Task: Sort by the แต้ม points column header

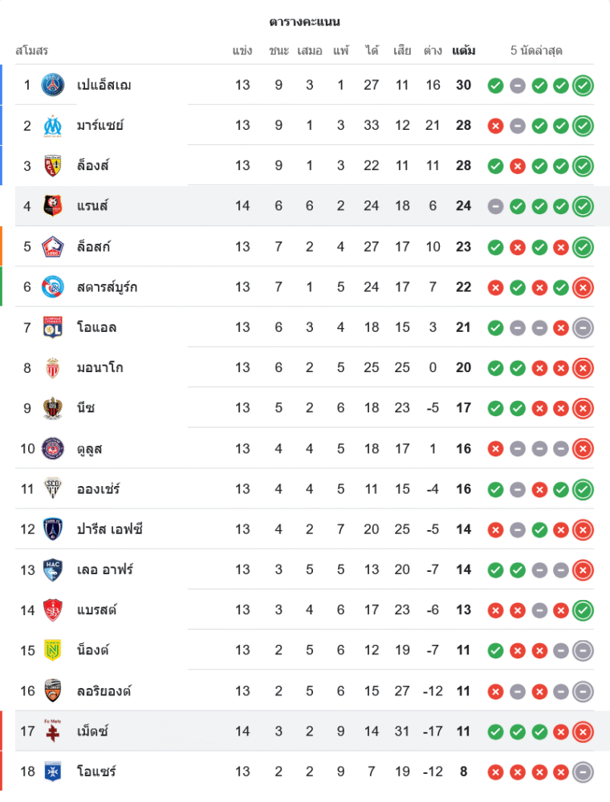Action: 463,51
